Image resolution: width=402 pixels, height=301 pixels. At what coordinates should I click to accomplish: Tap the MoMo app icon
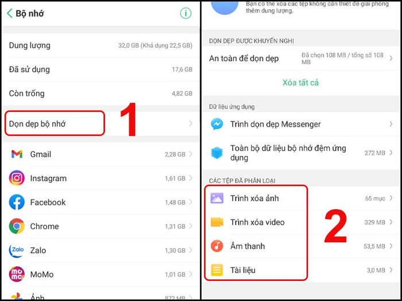click(x=17, y=274)
